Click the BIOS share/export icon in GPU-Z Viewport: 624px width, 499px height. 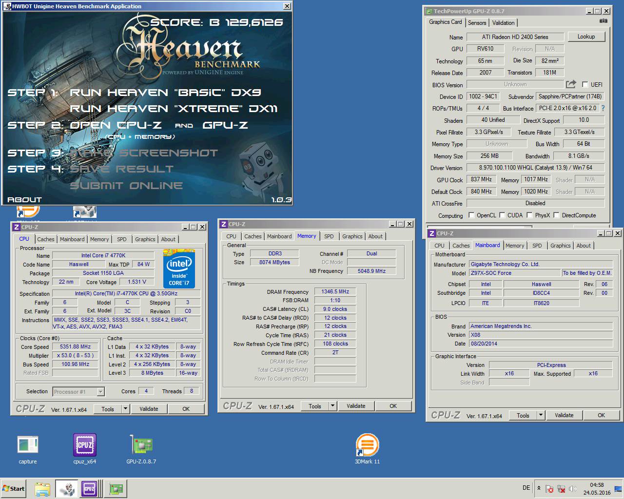pos(571,84)
